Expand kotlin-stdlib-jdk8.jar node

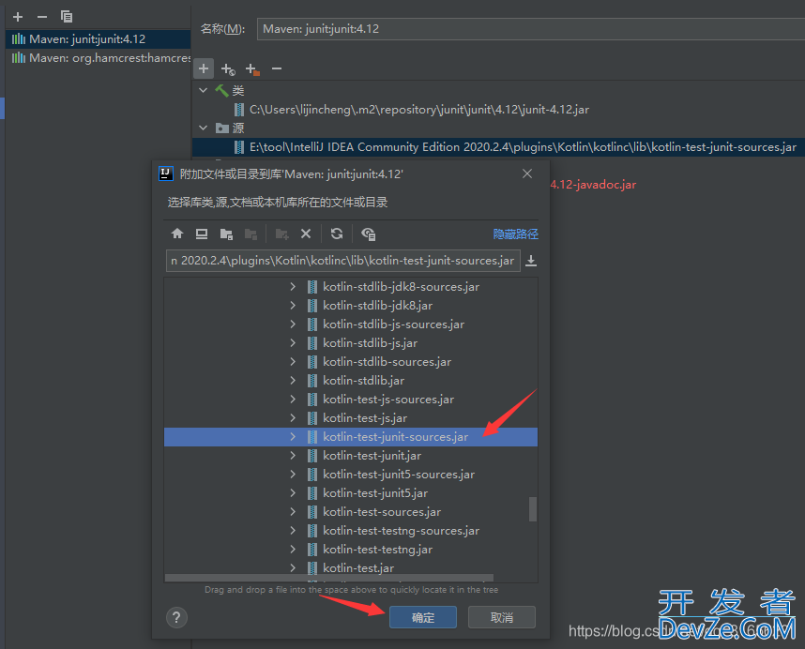[293, 305]
